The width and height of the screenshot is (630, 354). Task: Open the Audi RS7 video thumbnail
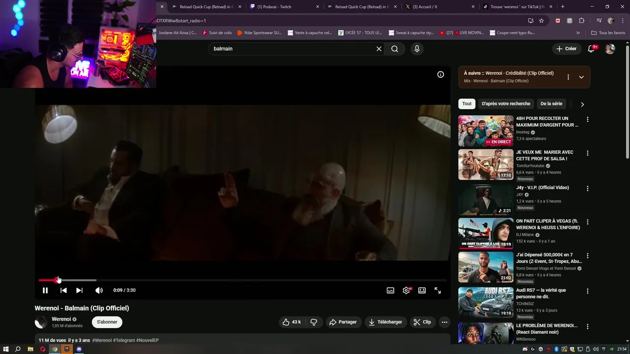tap(486, 303)
